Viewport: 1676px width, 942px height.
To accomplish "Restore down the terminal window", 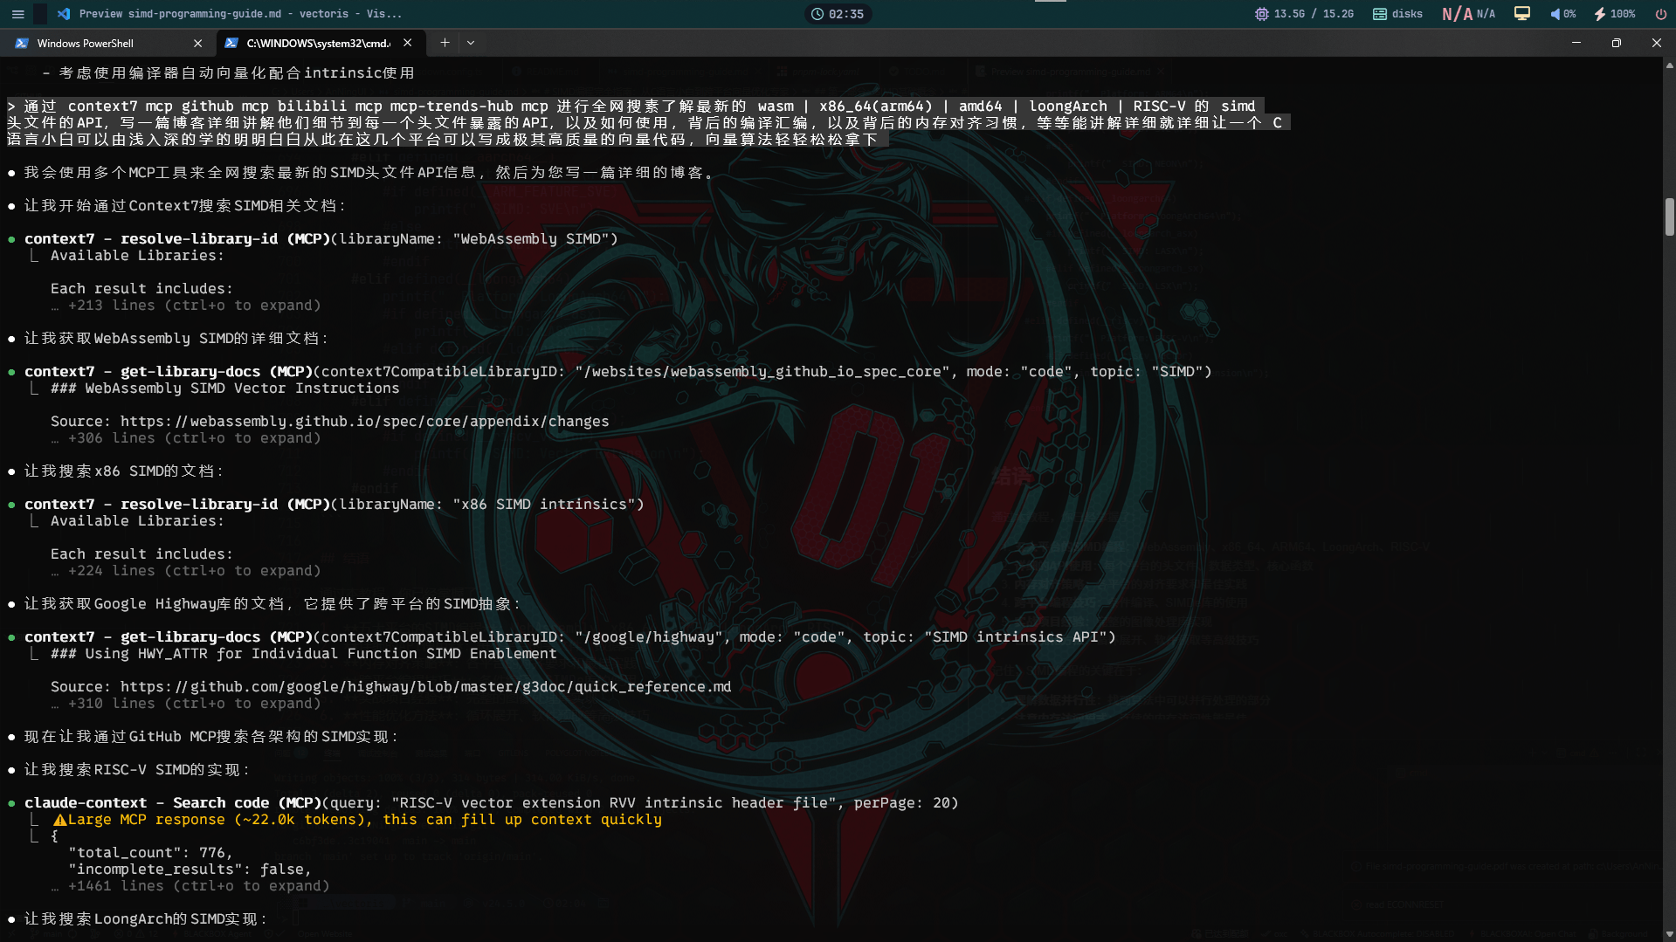I will coord(1616,43).
